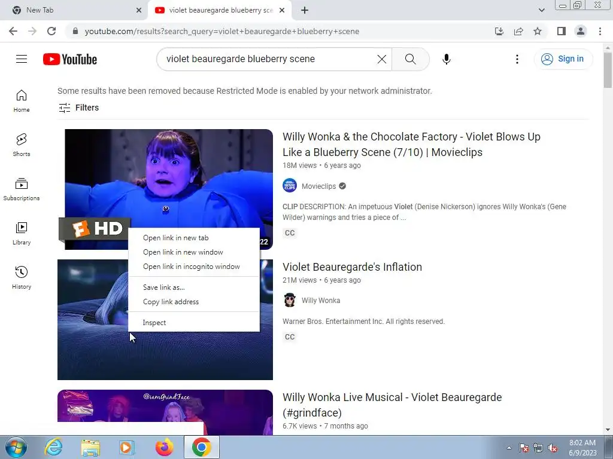Click the scrollbar down arrow
The height and width of the screenshot is (459, 613).
(608, 430)
